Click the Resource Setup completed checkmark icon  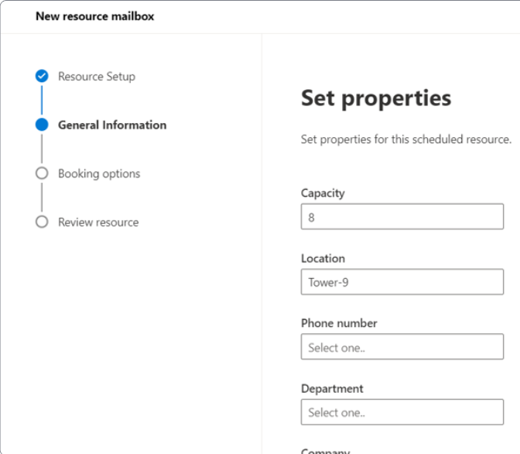tap(42, 76)
